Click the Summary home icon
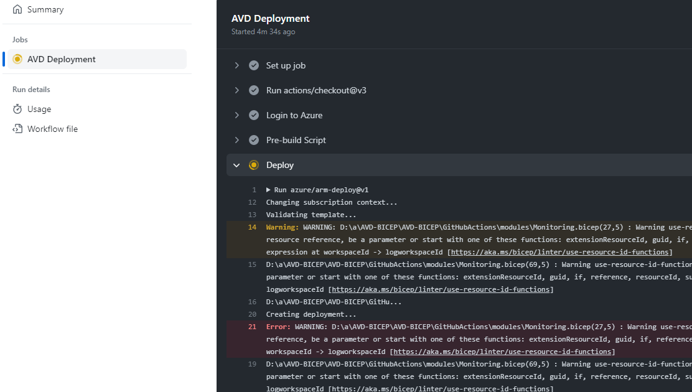692x392 pixels. (17, 10)
